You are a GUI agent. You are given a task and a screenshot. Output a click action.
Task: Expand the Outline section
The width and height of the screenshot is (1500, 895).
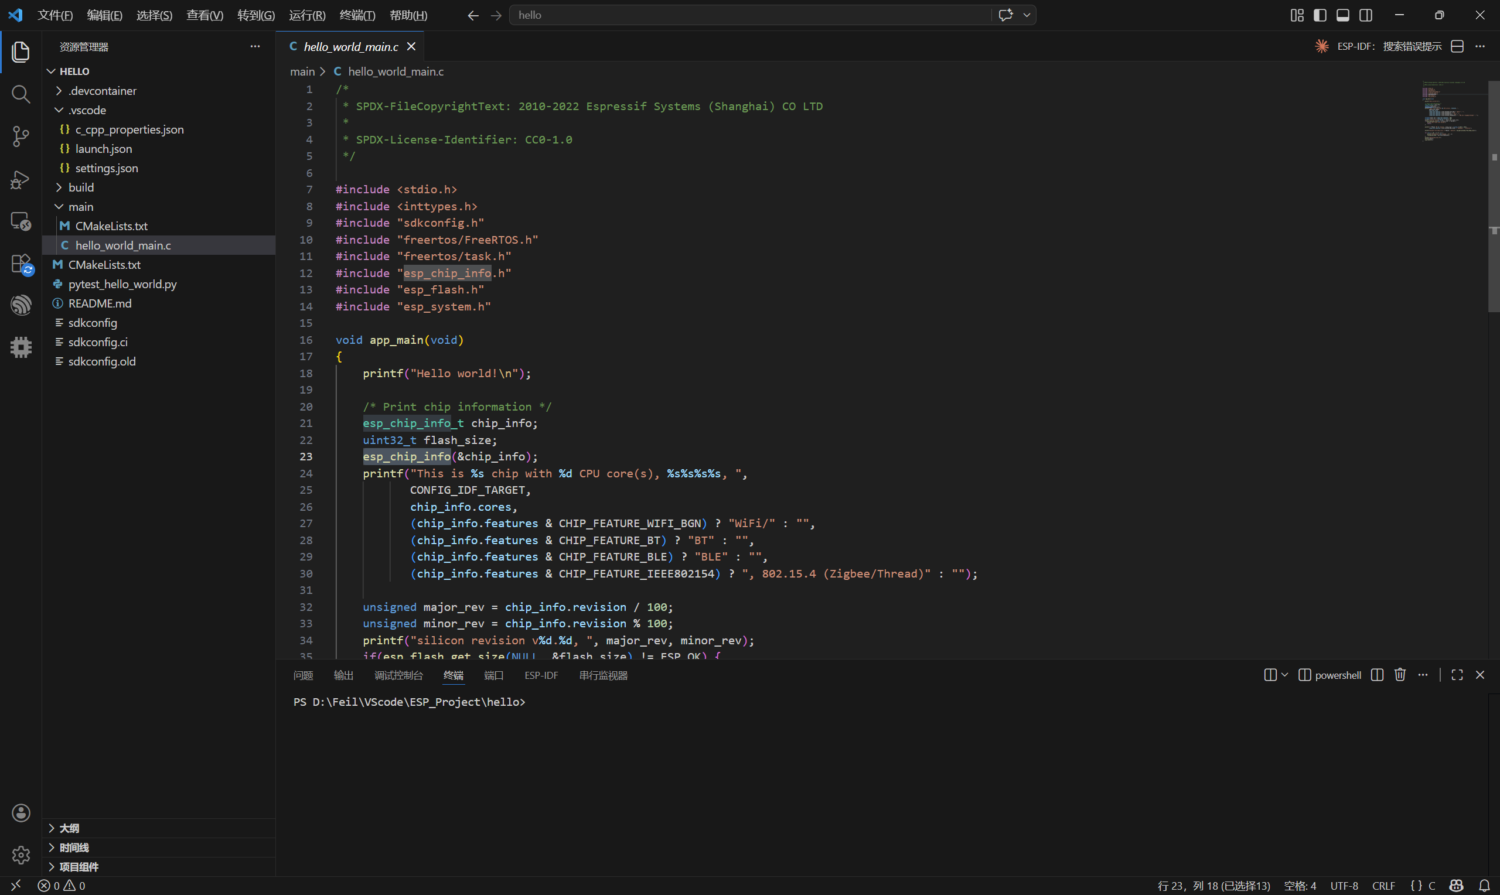pyautogui.click(x=159, y=828)
